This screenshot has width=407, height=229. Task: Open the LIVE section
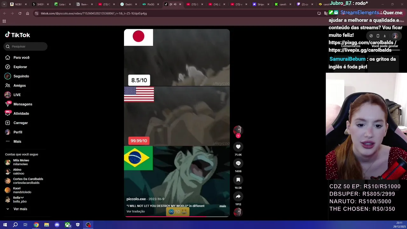pyautogui.click(x=13, y=95)
